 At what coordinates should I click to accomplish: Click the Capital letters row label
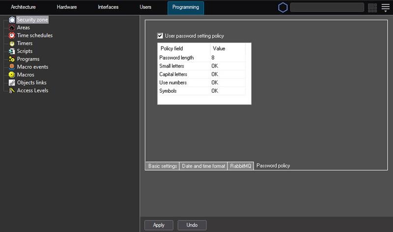pos(173,74)
